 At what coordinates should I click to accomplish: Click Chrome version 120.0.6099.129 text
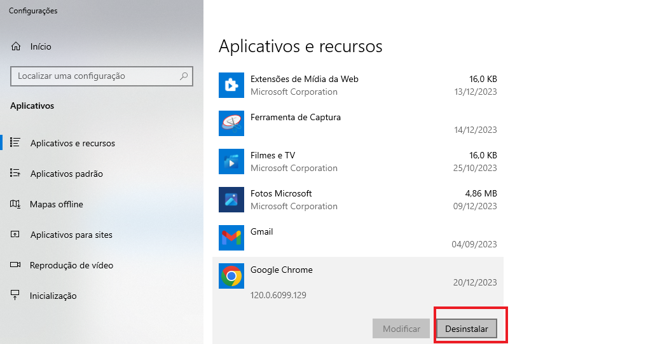pyautogui.click(x=278, y=295)
